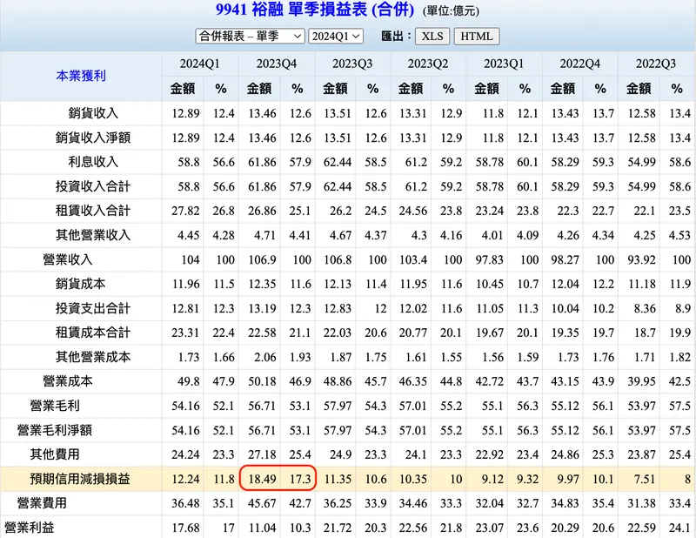696x538 pixels.
Task: Click the 營業費用 row label
Action: coord(42,503)
